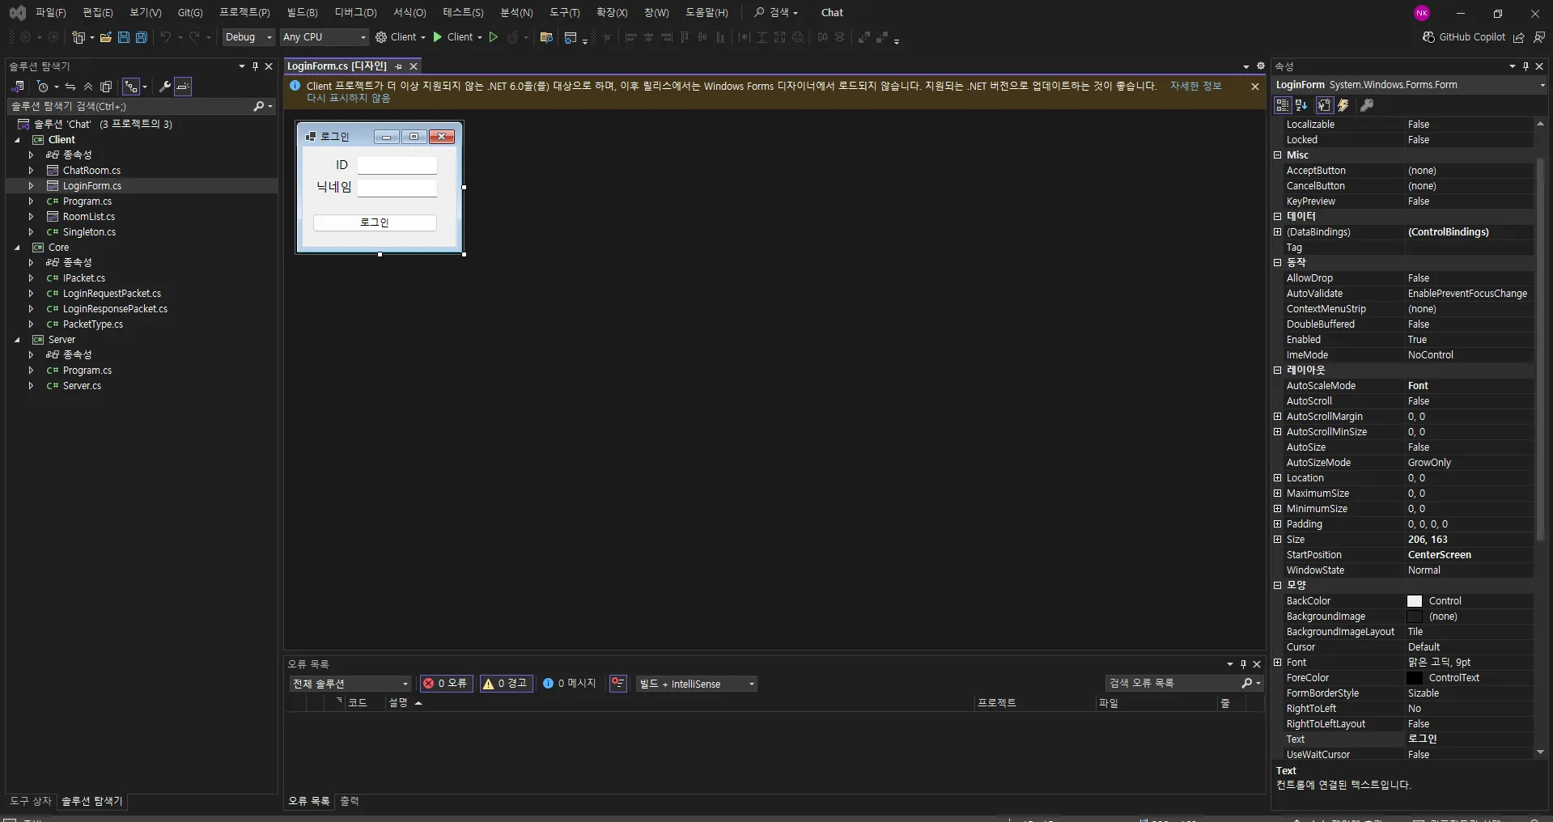
Task: Click the Categorized view icon in Properties
Action: pos(1282,105)
